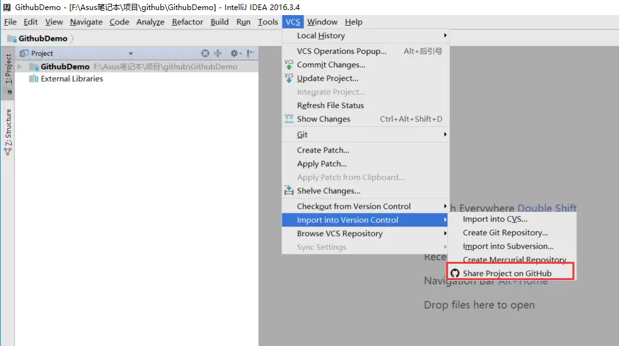Image resolution: width=619 pixels, height=346 pixels.
Task: Expand Checkout from Version Control submenu
Action: click(x=445, y=207)
